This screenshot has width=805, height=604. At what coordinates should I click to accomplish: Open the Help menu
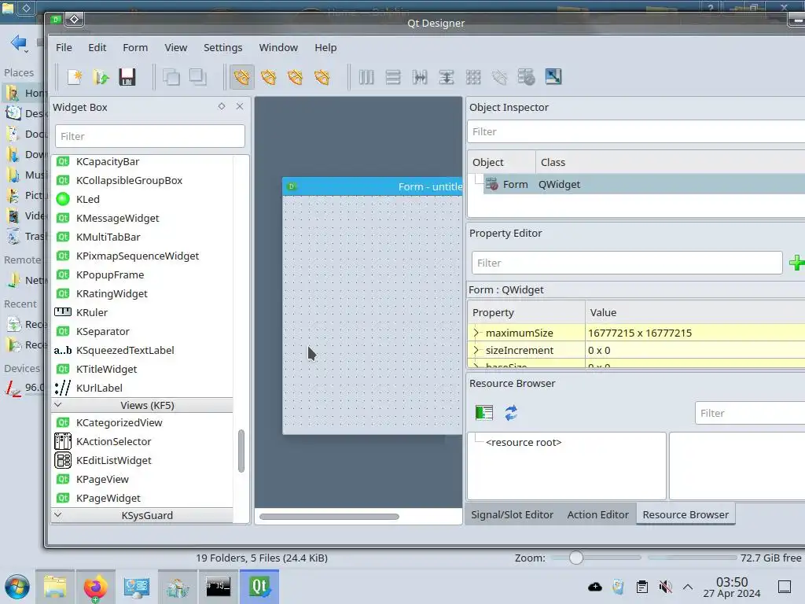point(325,47)
